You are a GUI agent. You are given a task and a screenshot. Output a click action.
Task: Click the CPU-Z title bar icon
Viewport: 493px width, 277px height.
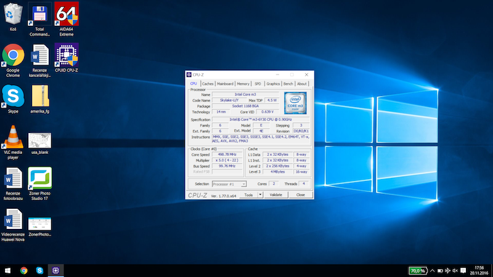coord(189,74)
